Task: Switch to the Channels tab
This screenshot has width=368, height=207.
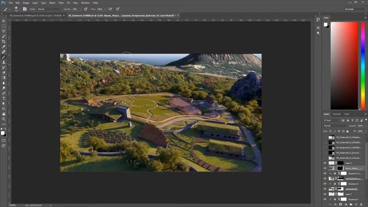Action: [336, 114]
